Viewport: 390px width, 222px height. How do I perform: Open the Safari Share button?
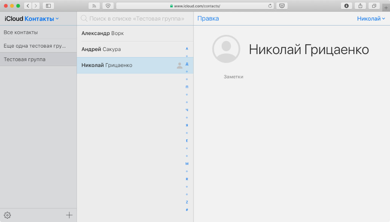click(x=360, y=6)
